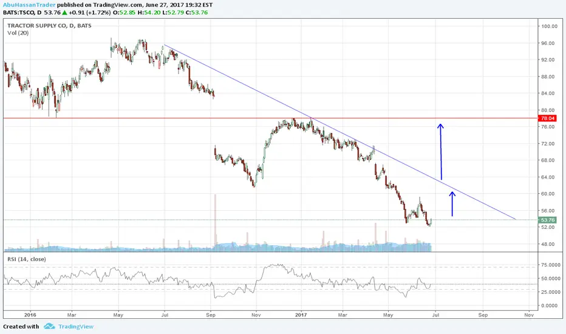The height and width of the screenshot is (334, 566).
Task: Click the O:52.85 open price value
Action: pyautogui.click(x=124, y=12)
